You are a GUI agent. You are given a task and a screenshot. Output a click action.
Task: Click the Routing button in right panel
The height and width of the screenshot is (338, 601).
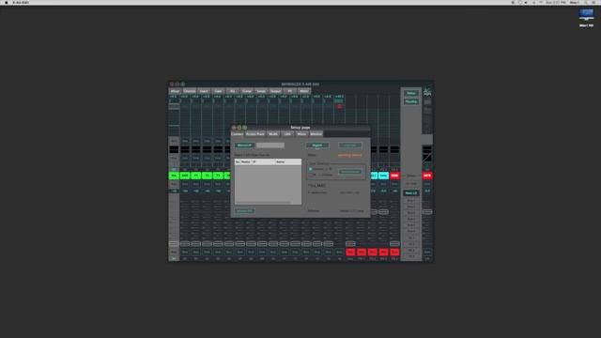411,101
